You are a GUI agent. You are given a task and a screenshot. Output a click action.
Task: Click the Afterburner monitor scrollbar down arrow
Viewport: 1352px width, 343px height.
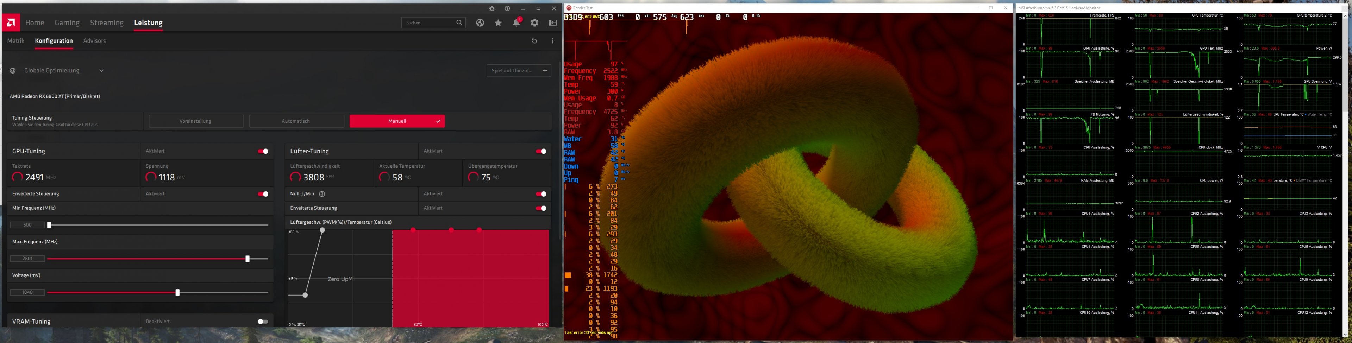coord(1345,334)
